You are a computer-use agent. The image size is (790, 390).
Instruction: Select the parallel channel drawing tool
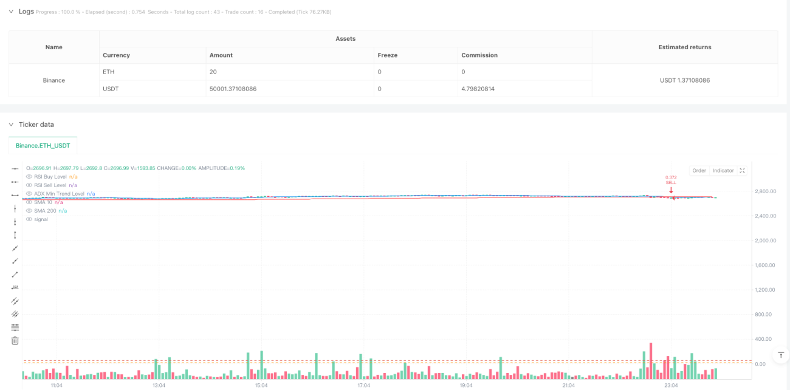[x=15, y=301]
